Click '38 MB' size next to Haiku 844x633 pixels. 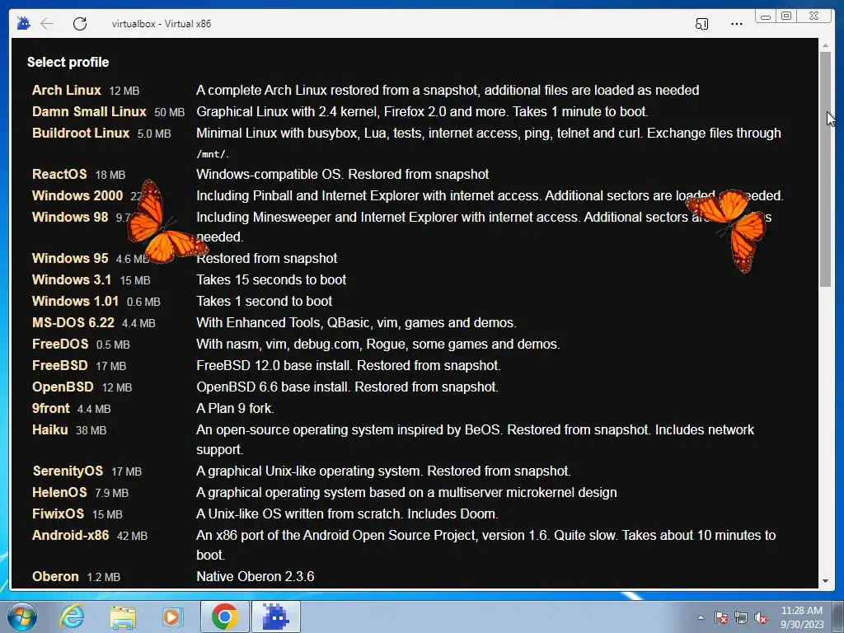pos(91,430)
